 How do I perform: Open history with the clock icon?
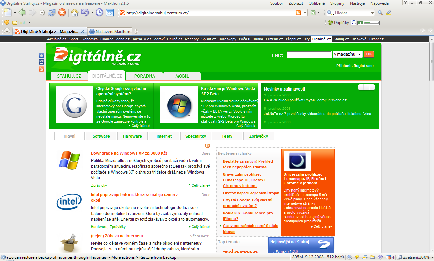[99, 13]
